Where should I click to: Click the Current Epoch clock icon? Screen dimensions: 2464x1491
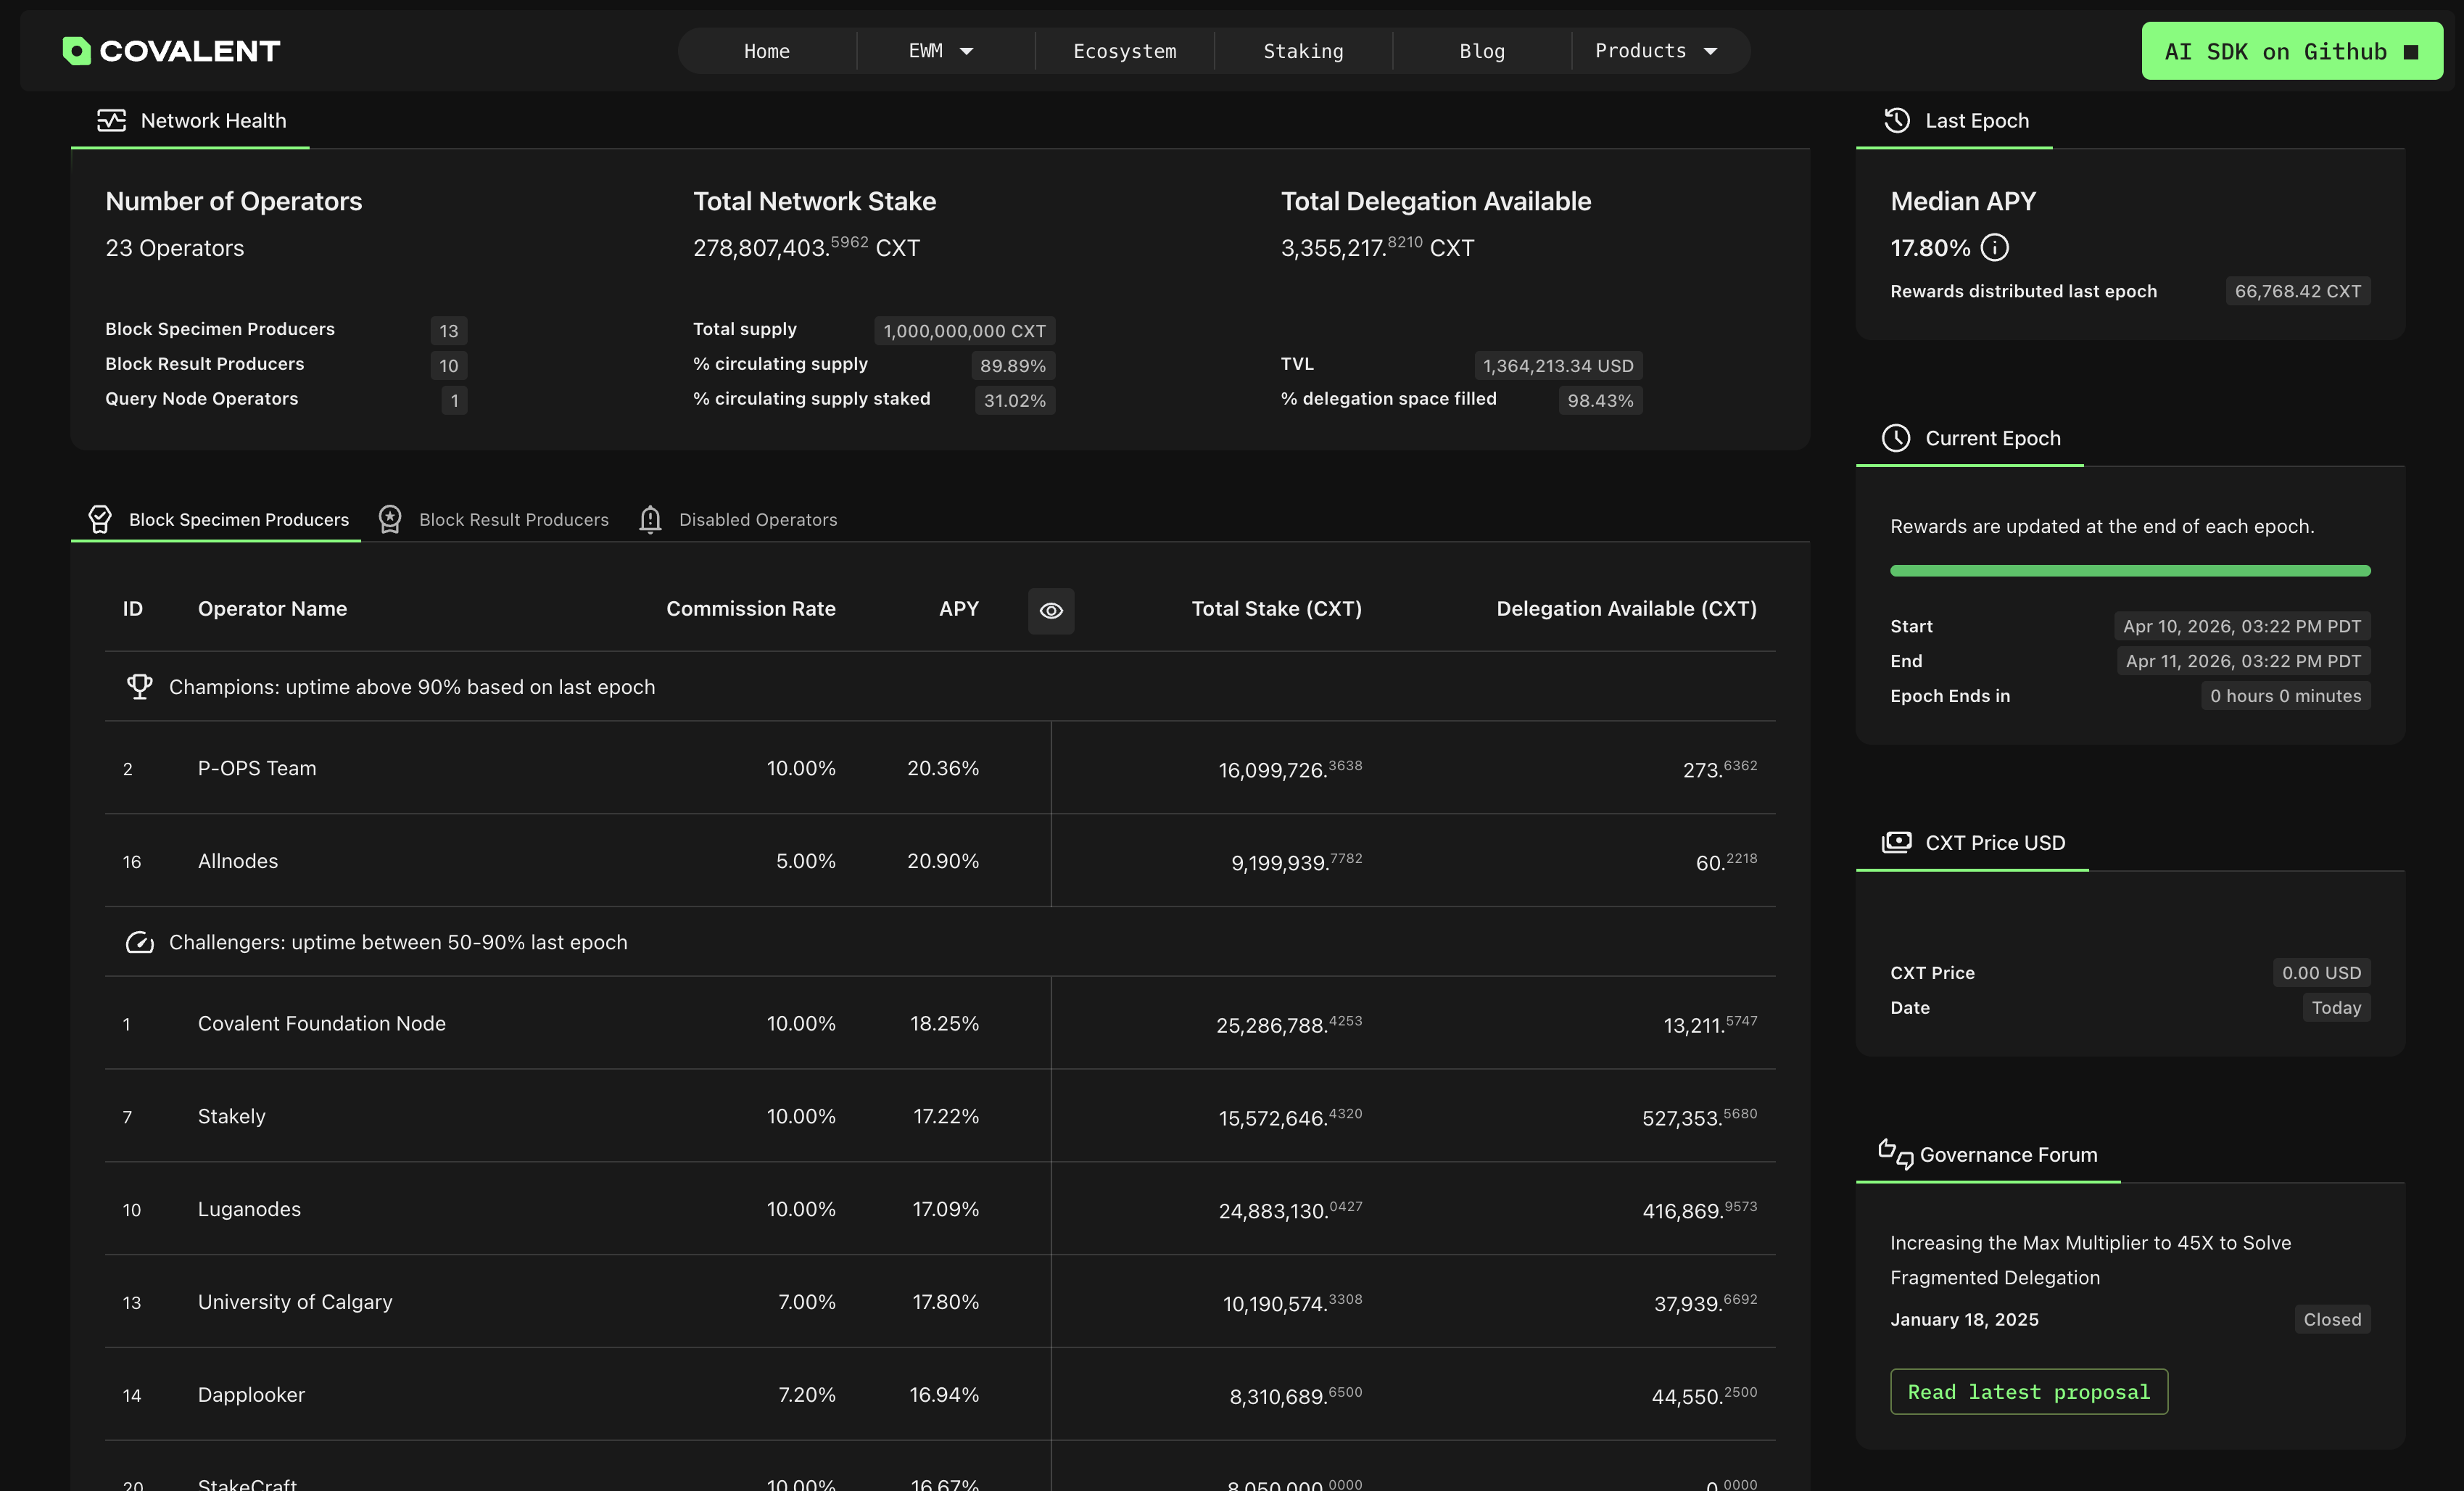click(x=1896, y=438)
